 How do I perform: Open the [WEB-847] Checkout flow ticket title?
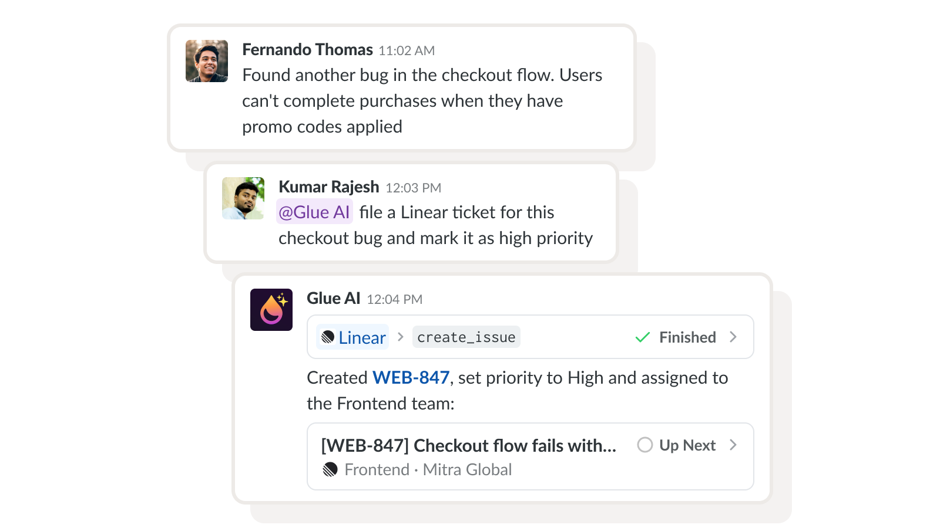[469, 445]
